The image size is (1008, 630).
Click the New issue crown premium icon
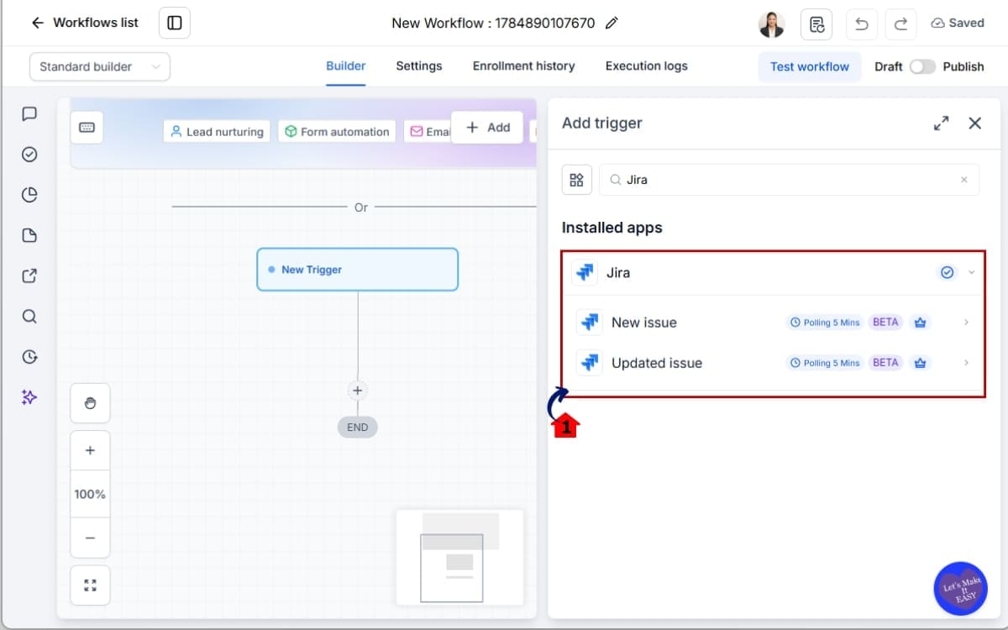click(x=921, y=323)
